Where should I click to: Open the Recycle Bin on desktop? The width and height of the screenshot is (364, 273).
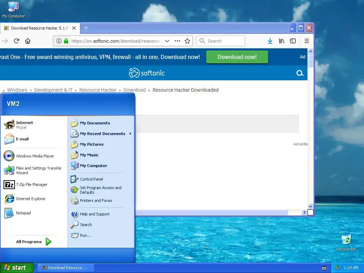tap(346, 243)
